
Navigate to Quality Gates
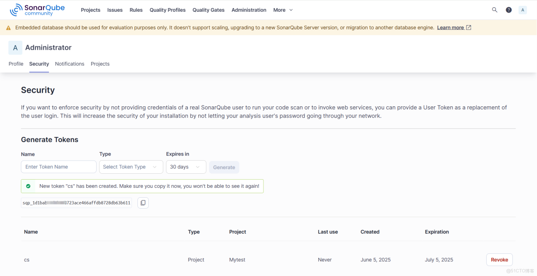pyautogui.click(x=208, y=10)
